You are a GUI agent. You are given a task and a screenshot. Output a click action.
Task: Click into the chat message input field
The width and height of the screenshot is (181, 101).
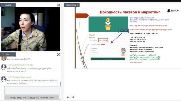32,90
